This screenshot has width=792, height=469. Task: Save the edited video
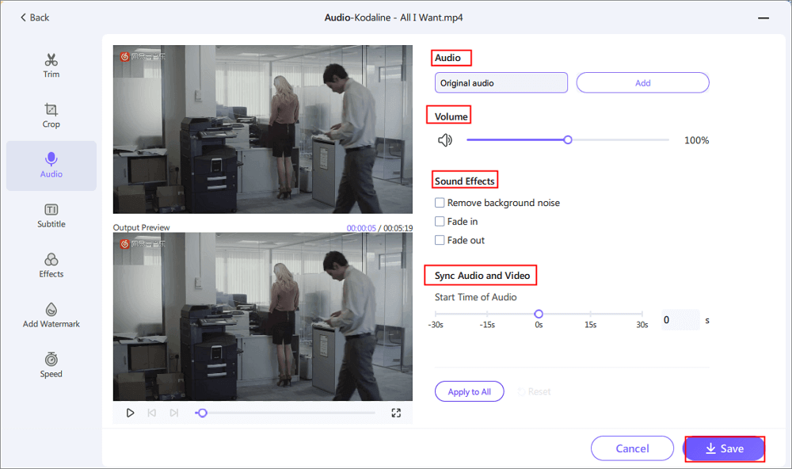click(725, 448)
